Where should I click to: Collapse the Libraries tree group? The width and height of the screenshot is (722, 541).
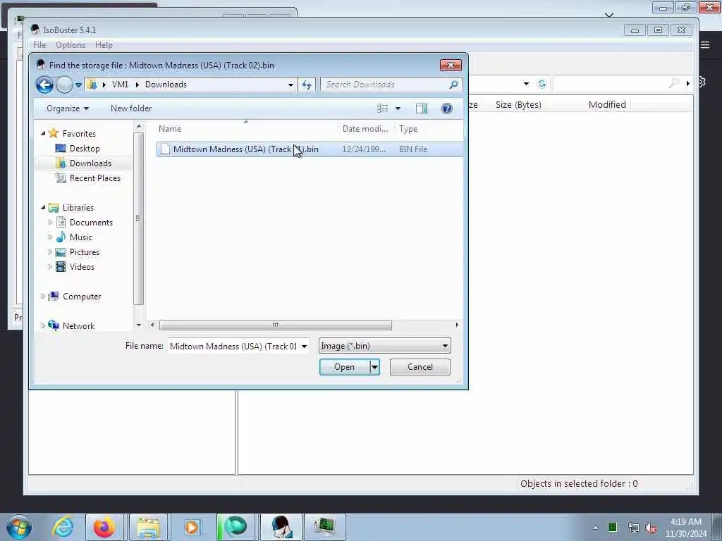(43, 208)
